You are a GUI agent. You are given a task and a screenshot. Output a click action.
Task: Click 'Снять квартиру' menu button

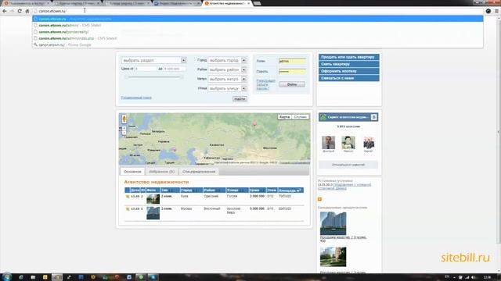348,64
